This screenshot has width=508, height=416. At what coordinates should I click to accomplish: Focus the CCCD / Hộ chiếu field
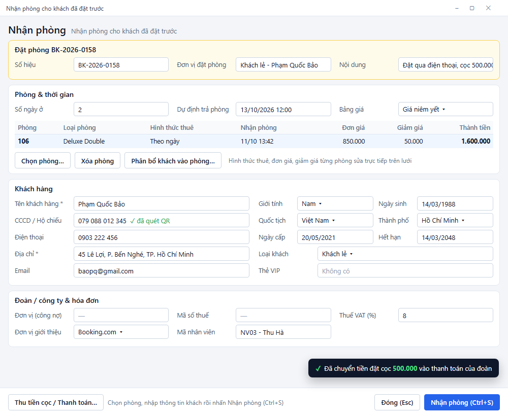tap(162, 221)
